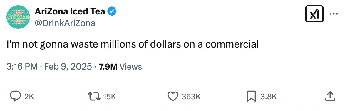Click the 2K replies count
The width and height of the screenshot is (345, 111).
[x=29, y=97]
